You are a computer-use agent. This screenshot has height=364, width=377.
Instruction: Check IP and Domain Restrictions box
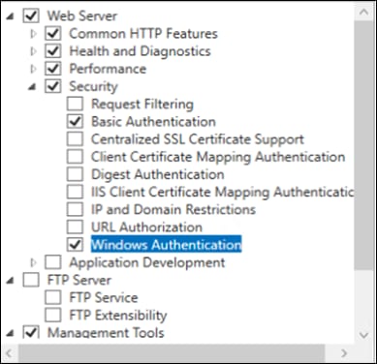pos(75,209)
